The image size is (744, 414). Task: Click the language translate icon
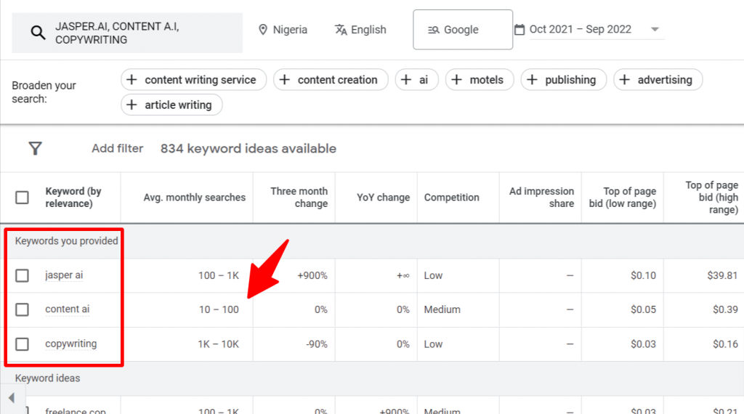pos(341,30)
